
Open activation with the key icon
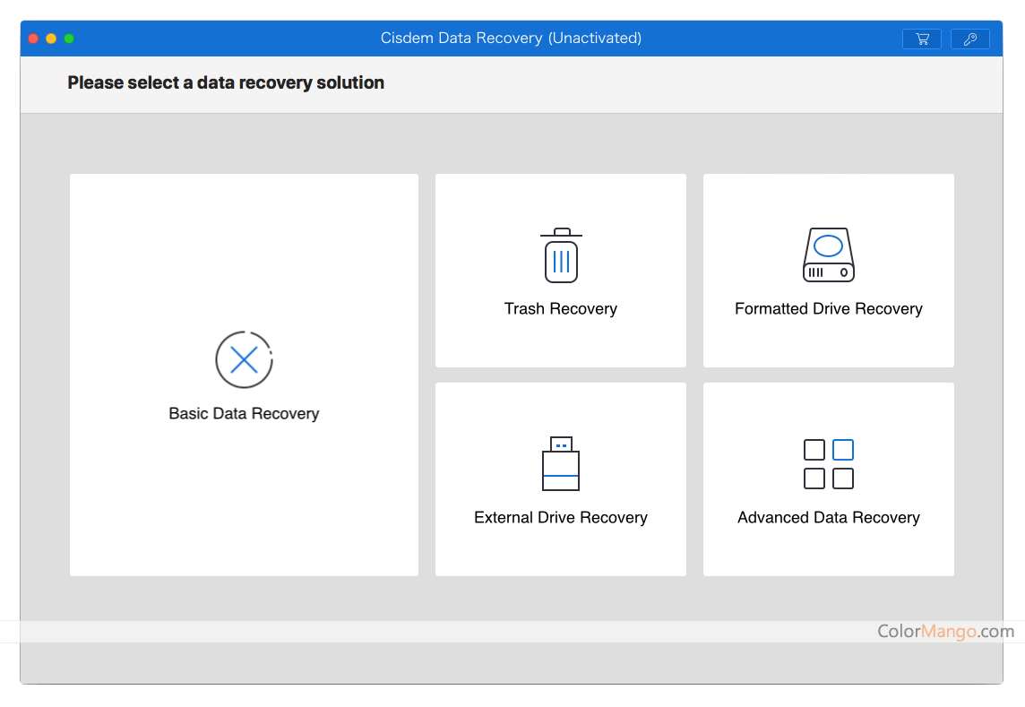969,39
